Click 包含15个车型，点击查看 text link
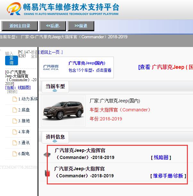The image size is (193, 196). pyautogui.click(x=90, y=70)
